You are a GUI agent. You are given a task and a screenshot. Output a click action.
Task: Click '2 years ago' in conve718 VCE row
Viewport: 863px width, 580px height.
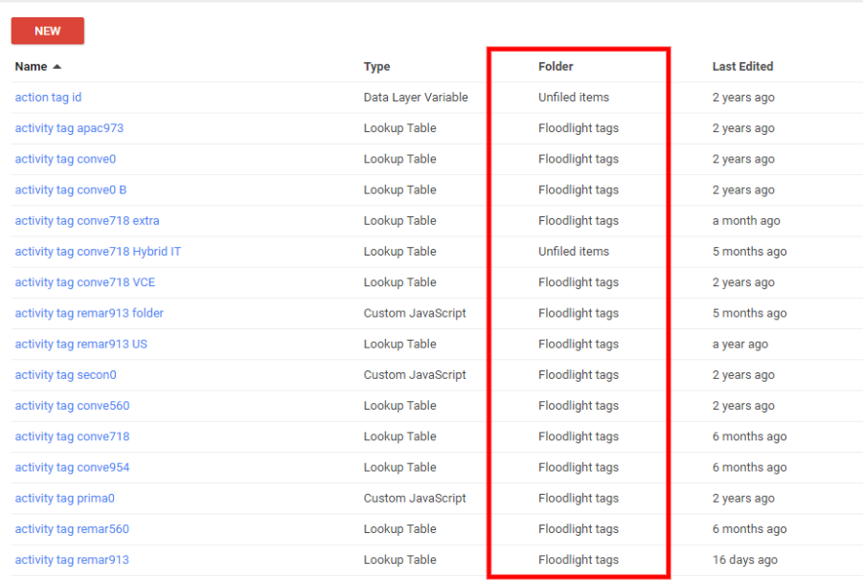(743, 282)
